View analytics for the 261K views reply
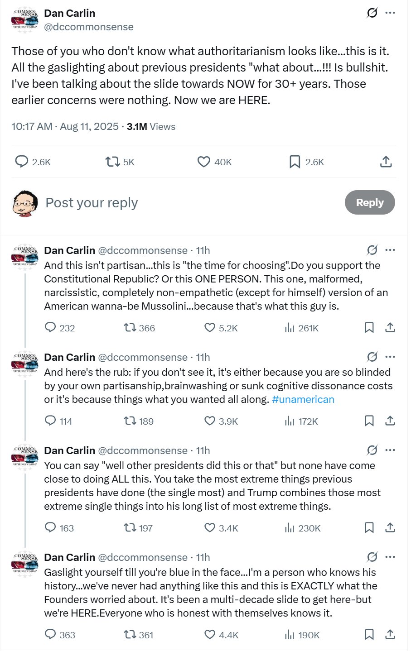Viewport: 411px width, 651px height. pos(290,328)
